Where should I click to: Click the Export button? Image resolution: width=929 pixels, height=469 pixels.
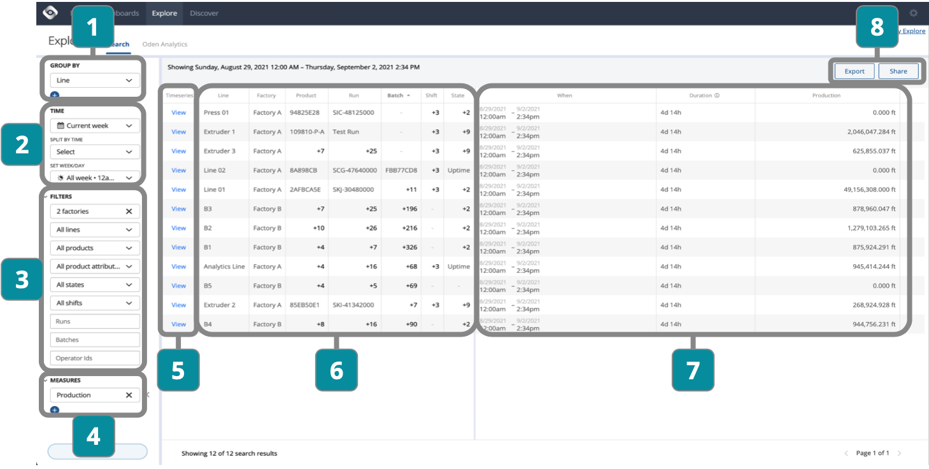click(x=855, y=71)
